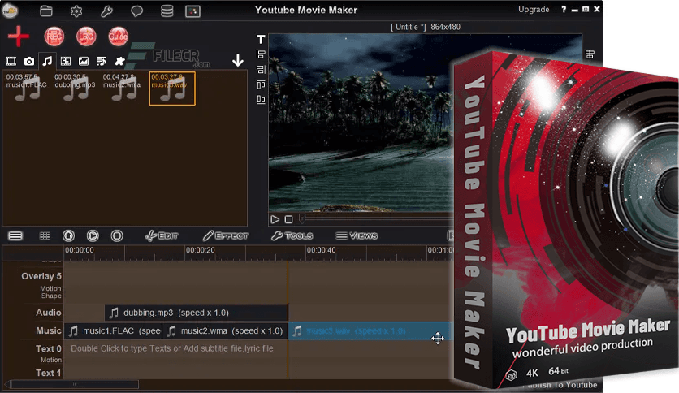Click the Text 0 track placeholder text
Image resolution: width=679 pixels, height=393 pixels.
pyautogui.click(x=172, y=348)
